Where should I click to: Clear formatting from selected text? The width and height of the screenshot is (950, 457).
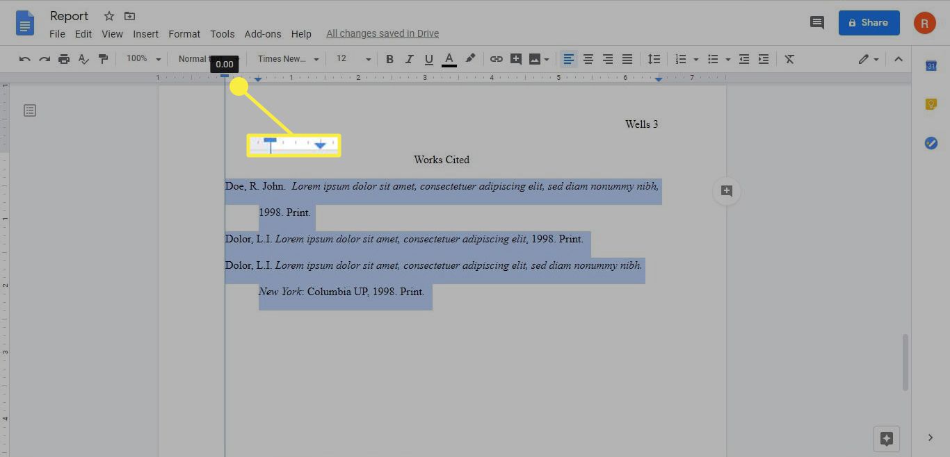click(789, 59)
